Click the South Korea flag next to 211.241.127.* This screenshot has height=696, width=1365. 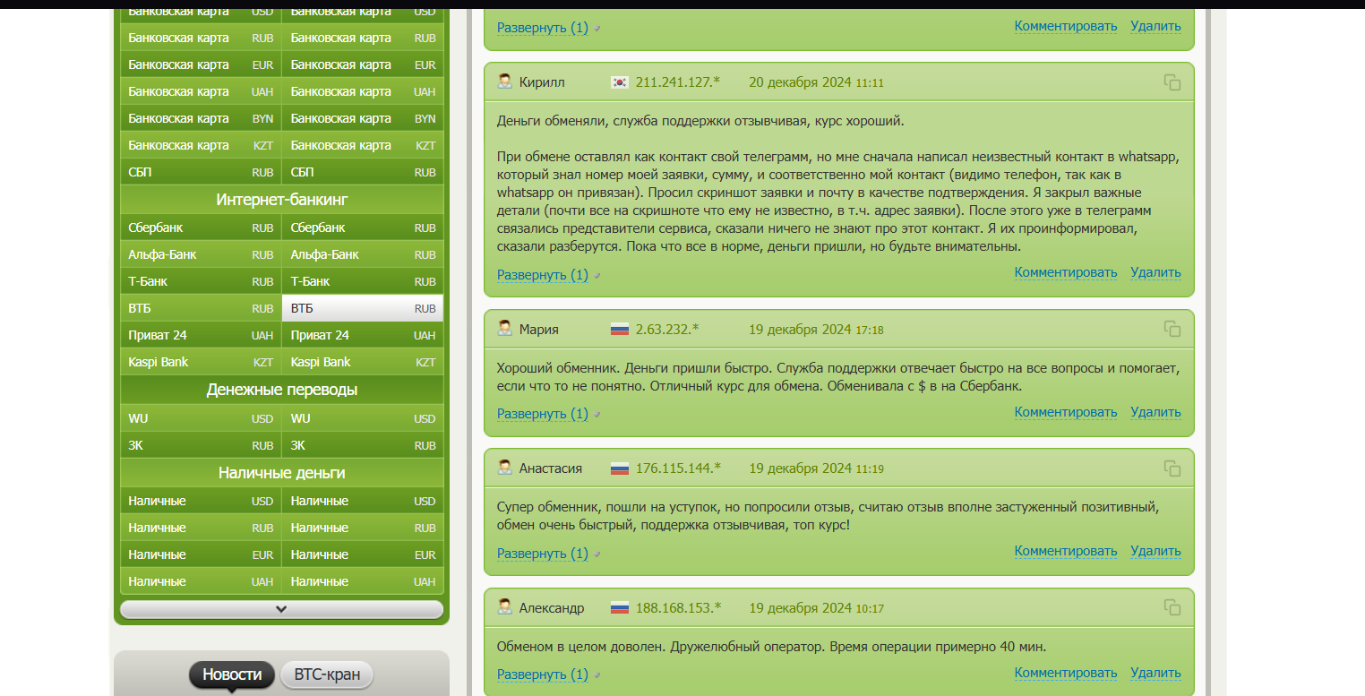[x=620, y=82]
